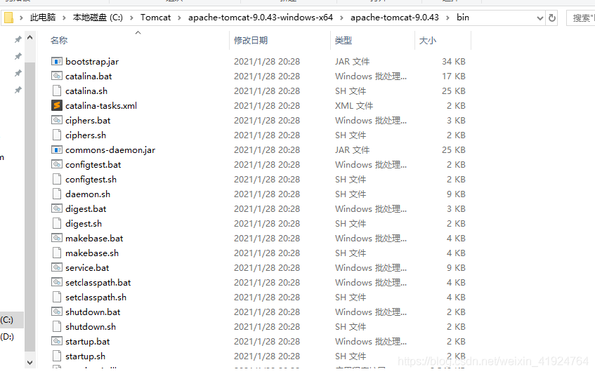
Task: Select the bootstrap.jar file name
Action: (x=92, y=61)
